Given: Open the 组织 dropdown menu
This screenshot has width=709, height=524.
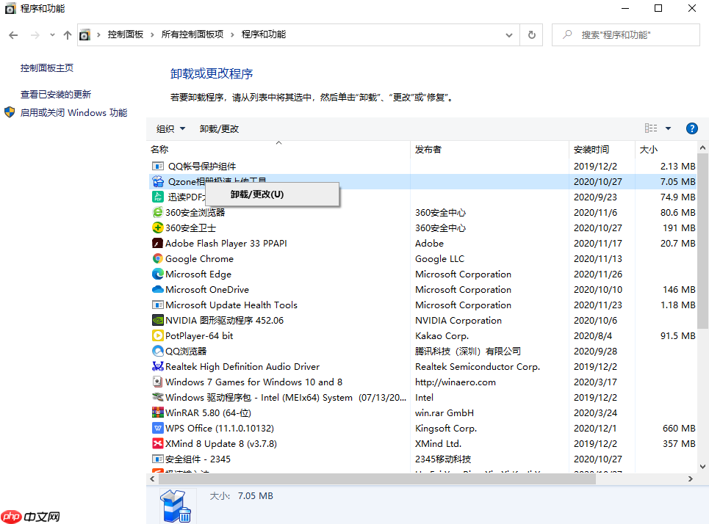Looking at the screenshot, I should [x=170, y=128].
